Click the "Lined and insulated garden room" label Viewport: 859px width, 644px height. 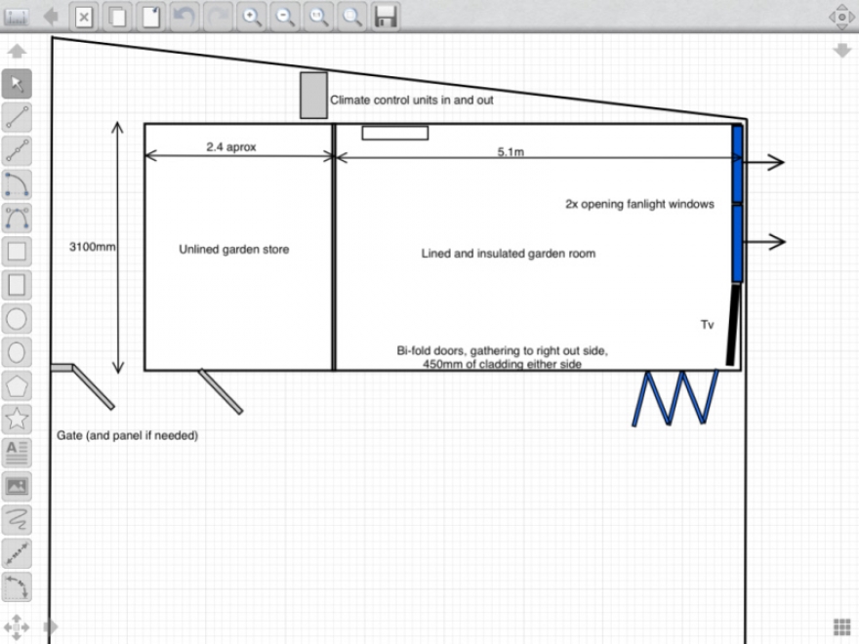tap(508, 254)
